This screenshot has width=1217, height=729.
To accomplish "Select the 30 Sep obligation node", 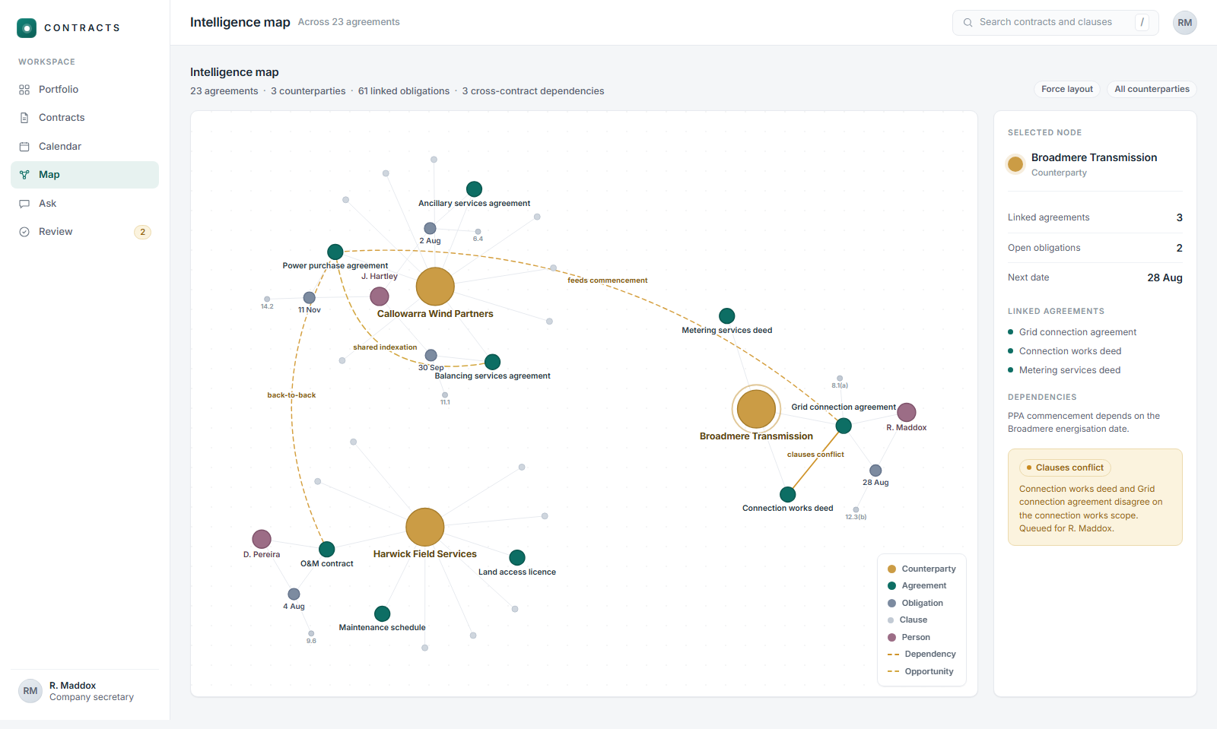I will (431, 355).
